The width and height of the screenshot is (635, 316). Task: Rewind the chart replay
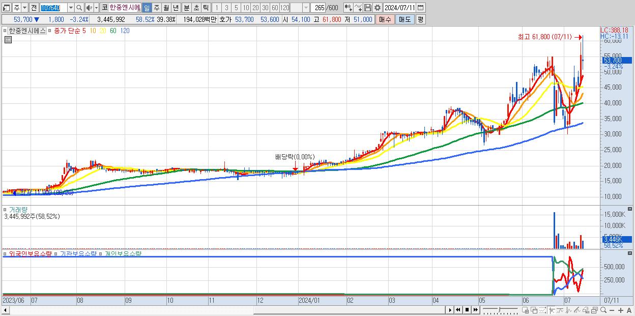click(x=458, y=310)
